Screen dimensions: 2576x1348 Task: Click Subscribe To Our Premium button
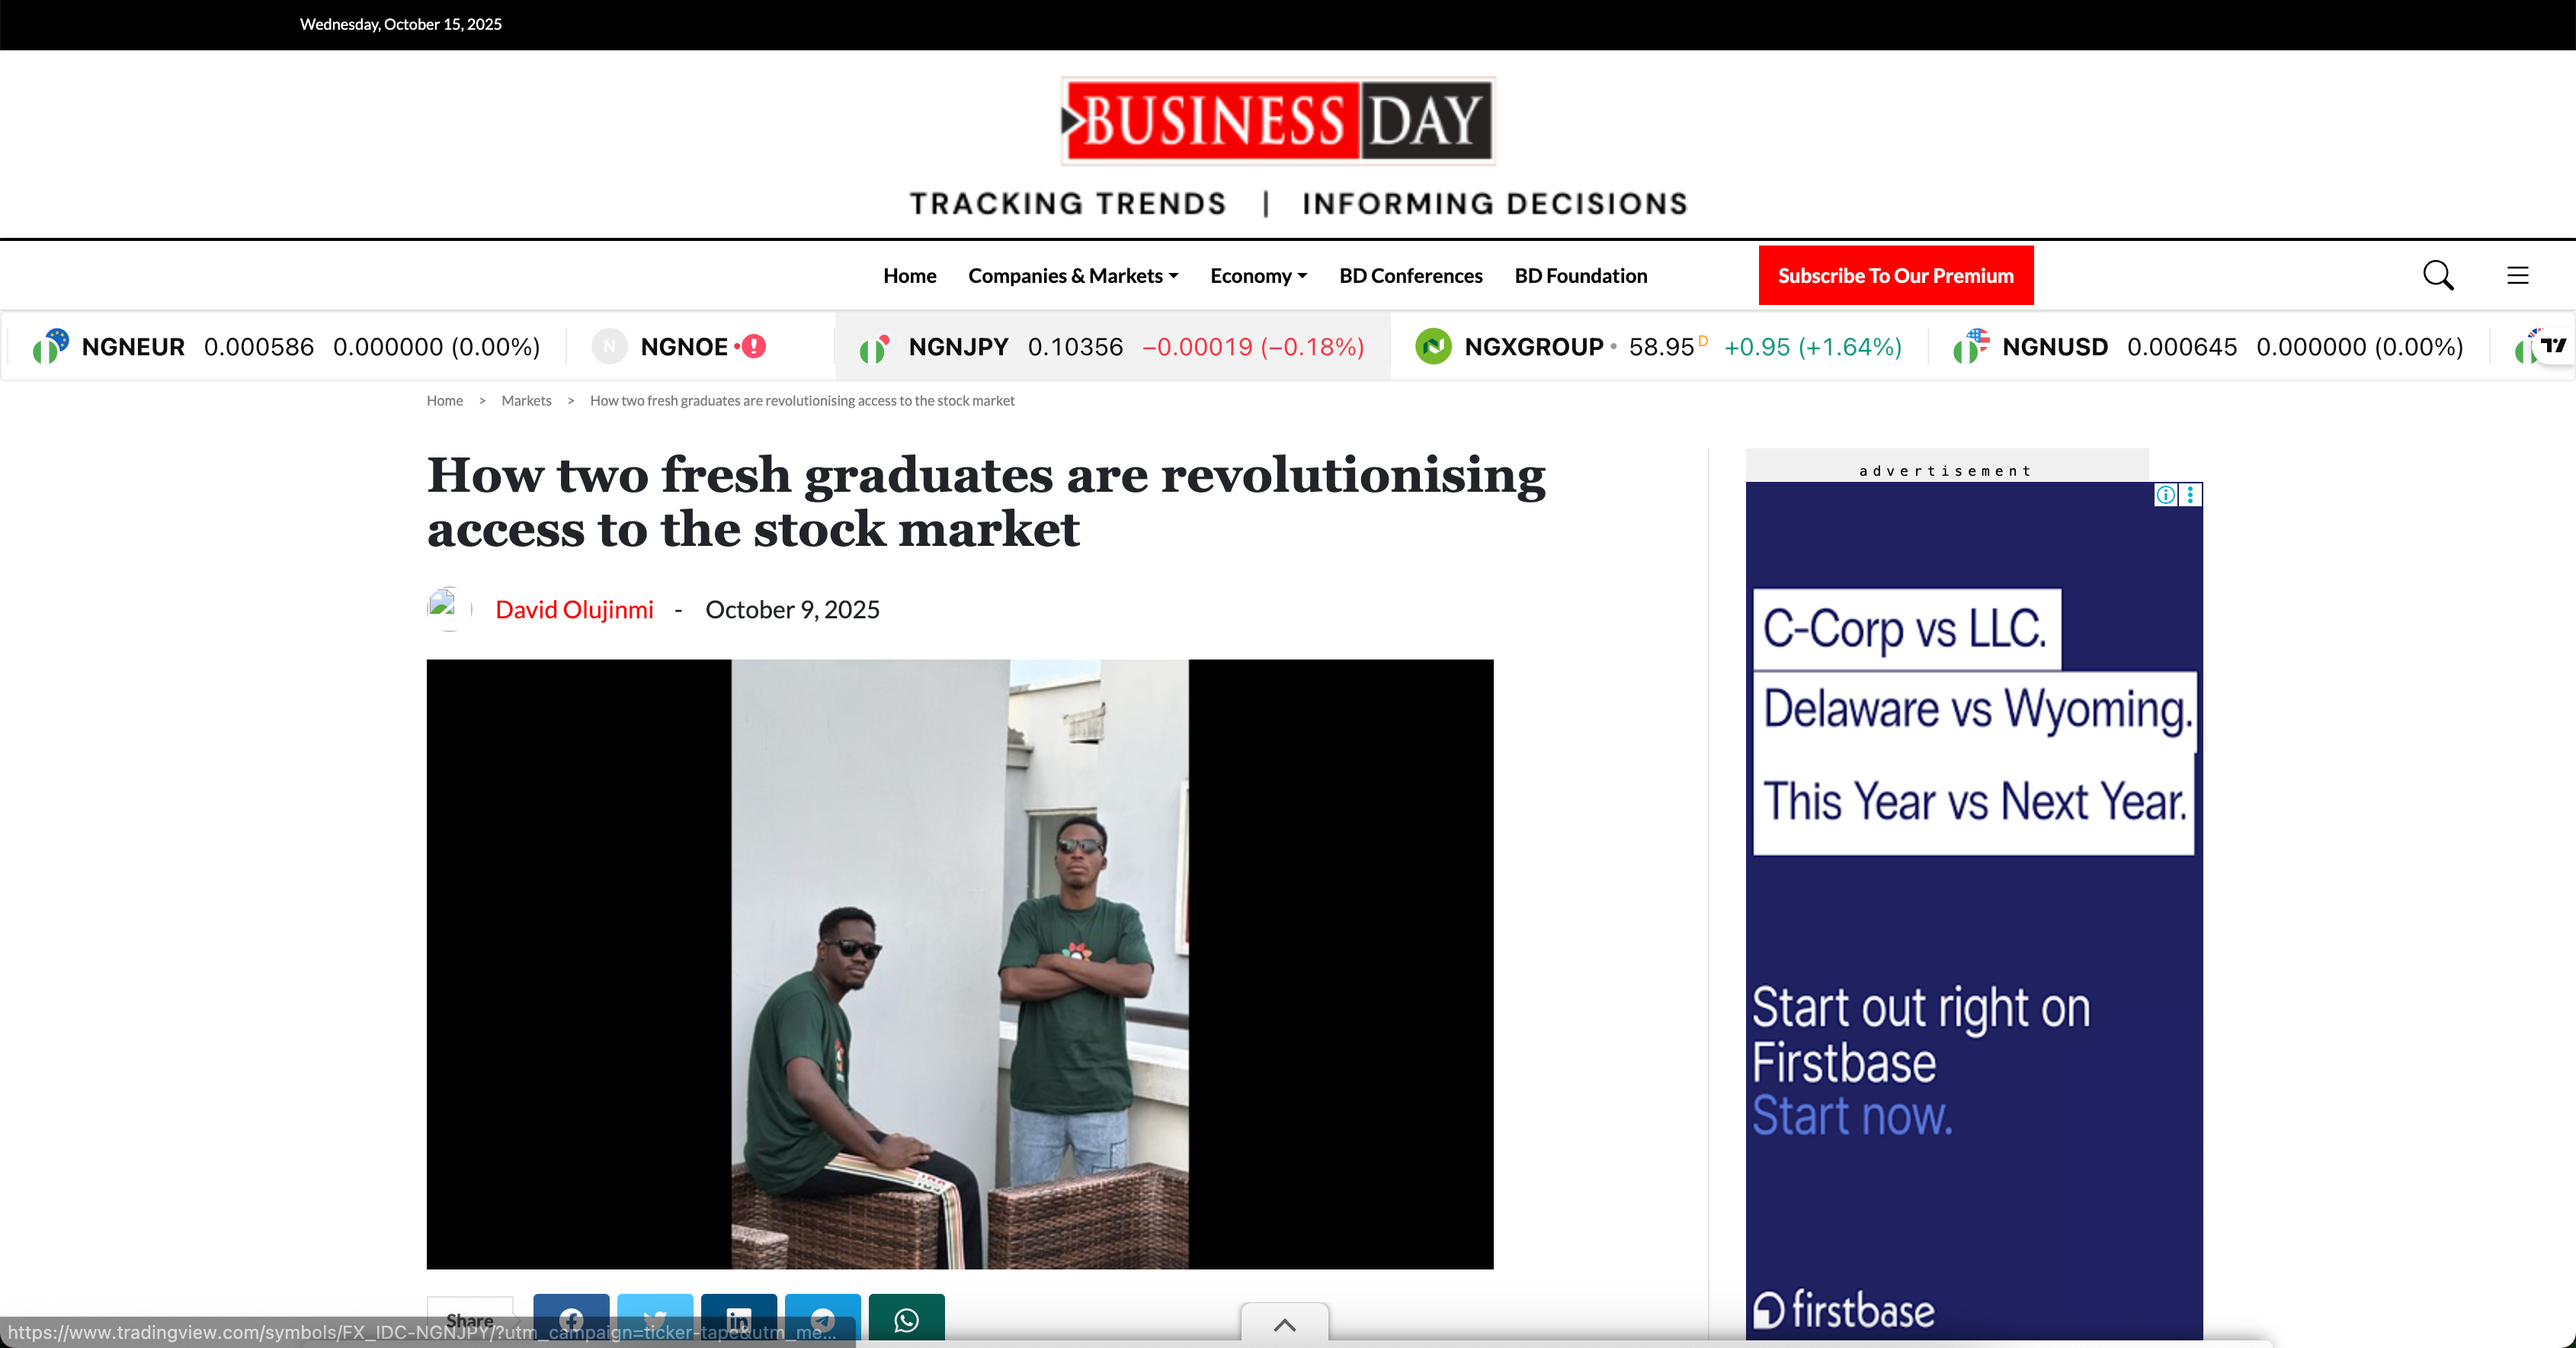click(1895, 275)
